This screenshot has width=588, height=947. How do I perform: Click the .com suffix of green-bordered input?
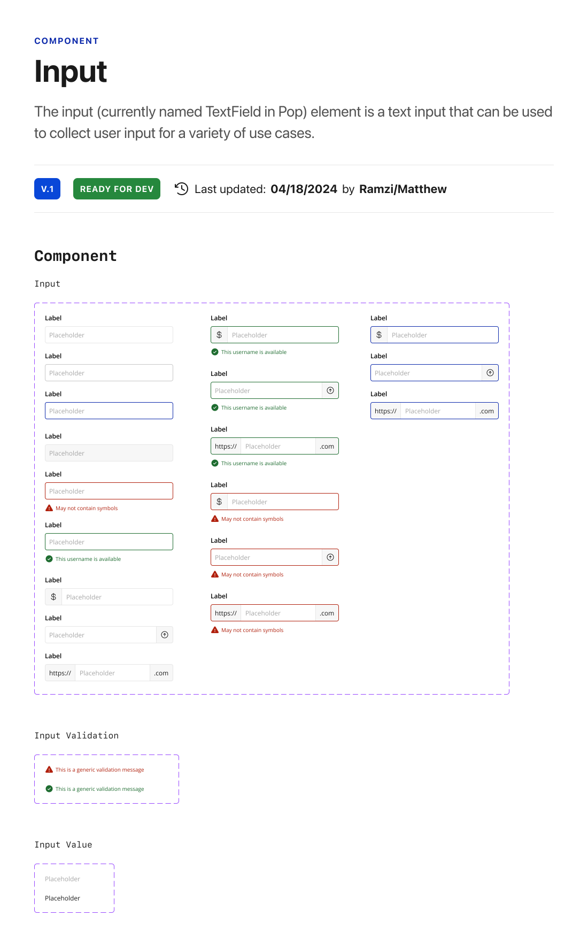tap(327, 446)
